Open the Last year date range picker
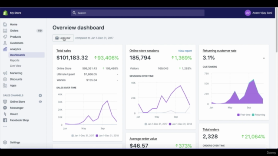This screenshot has width=278, height=156. tap(63, 38)
